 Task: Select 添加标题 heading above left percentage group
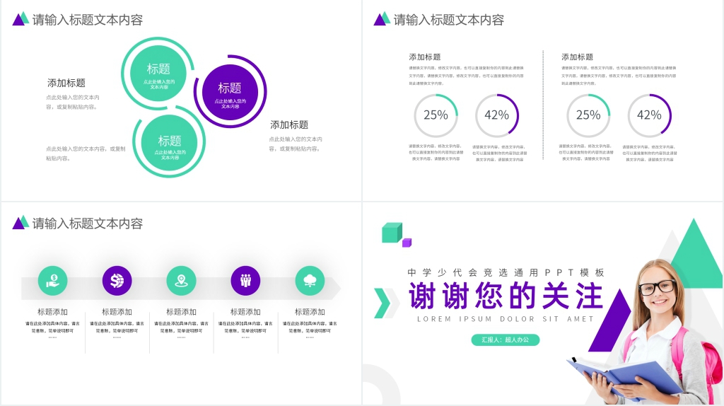(x=424, y=57)
